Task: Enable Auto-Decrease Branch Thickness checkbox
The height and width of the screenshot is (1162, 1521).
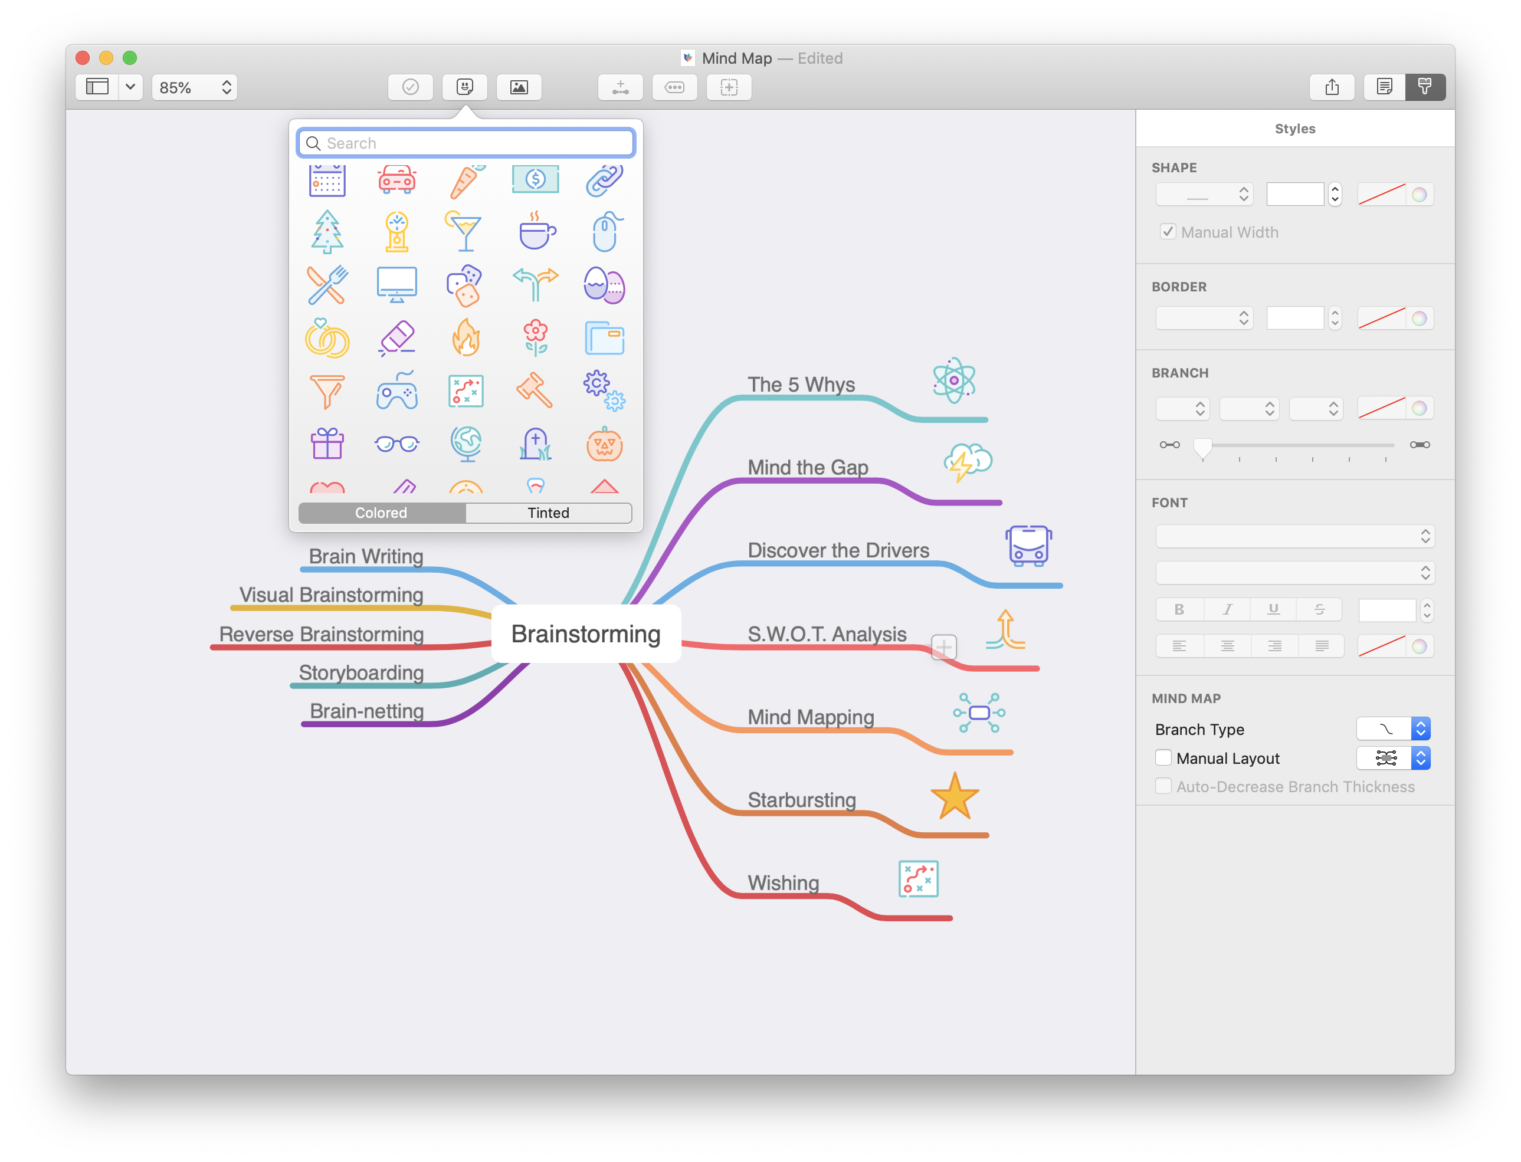Action: coord(1161,786)
